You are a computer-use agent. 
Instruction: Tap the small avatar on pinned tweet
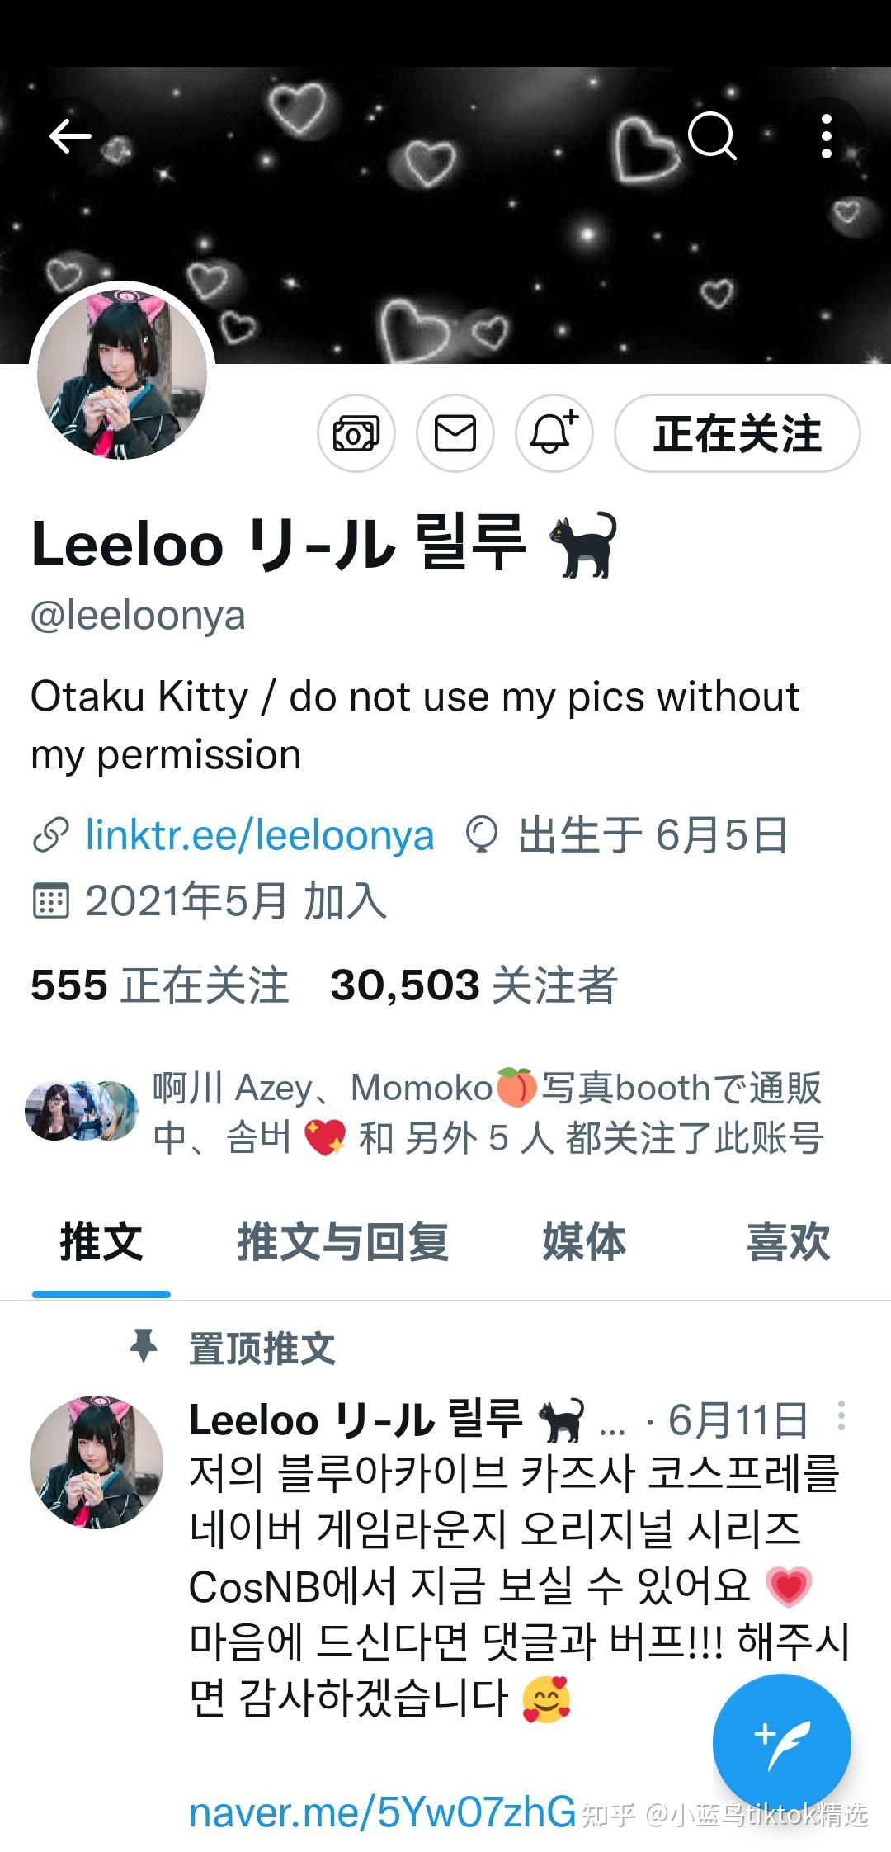(x=97, y=1462)
